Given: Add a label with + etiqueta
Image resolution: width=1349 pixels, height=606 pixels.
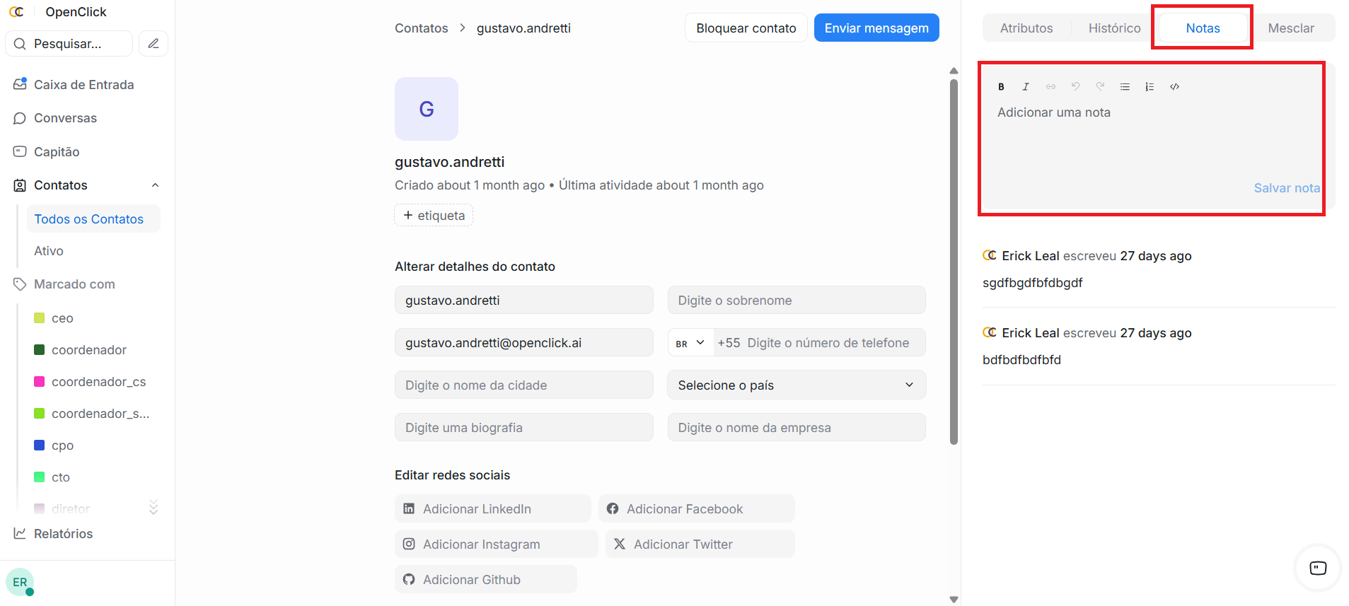Looking at the screenshot, I should pyautogui.click(x=434, y=216).
